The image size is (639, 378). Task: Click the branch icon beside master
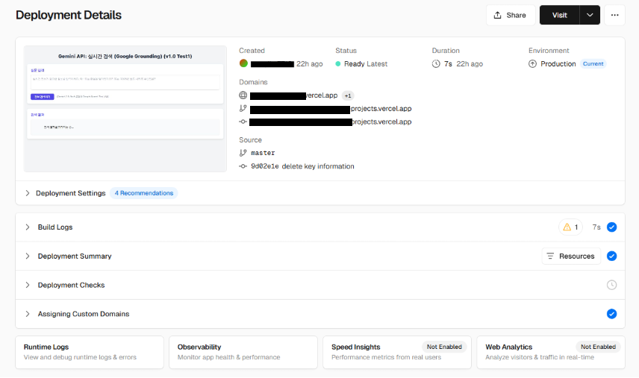tap(243, 153)
